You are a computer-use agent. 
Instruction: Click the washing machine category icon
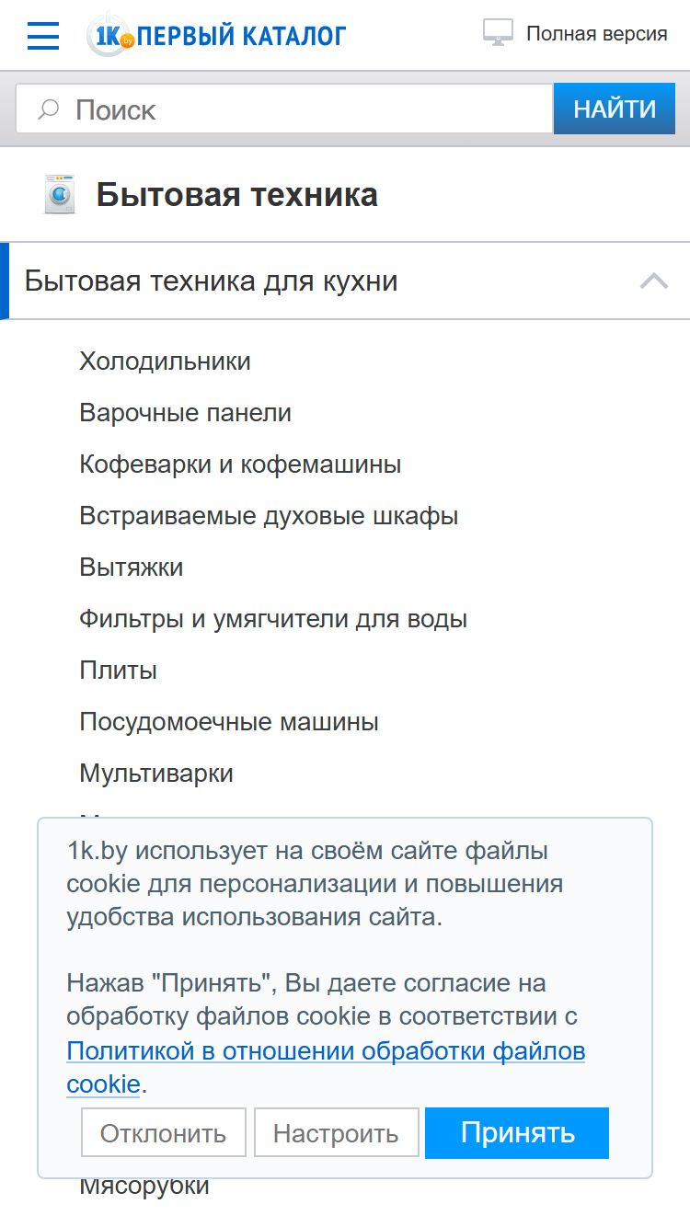click(60, 195)
